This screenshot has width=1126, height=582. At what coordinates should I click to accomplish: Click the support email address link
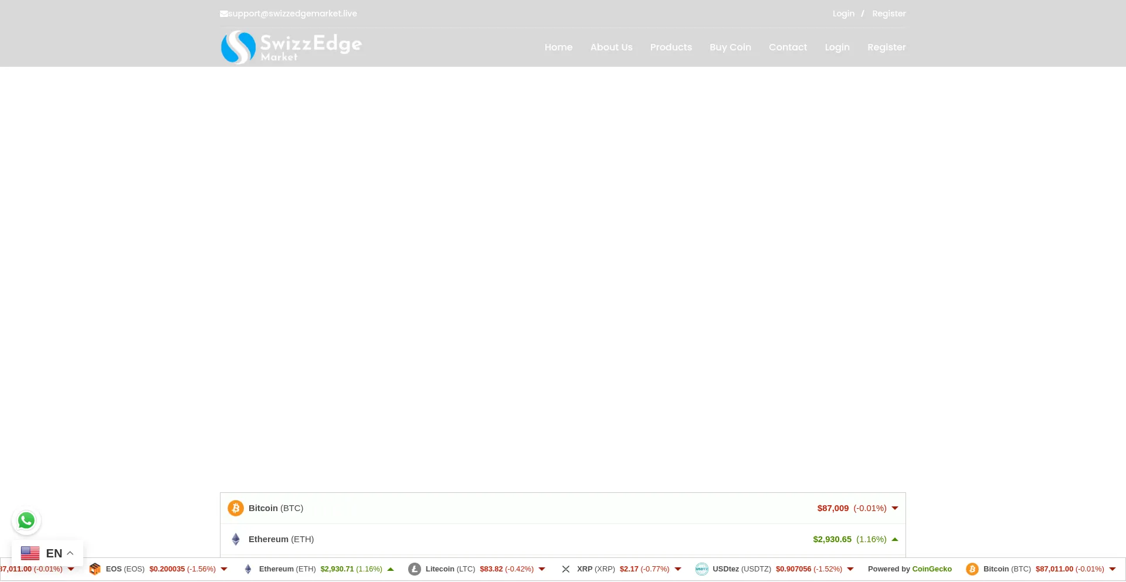[x=292, y=13]
